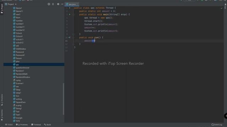
Task: Collapse the main method fold marker
Action: (x=73, y=14)
